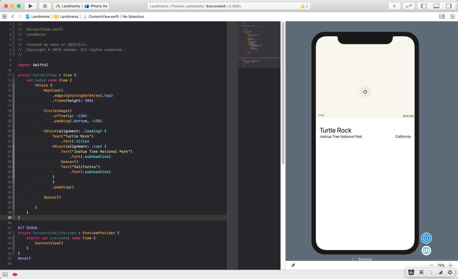This screenshot has width=458, height=279.
Task: Toggle the navigator panel
Action: [424, 6]
